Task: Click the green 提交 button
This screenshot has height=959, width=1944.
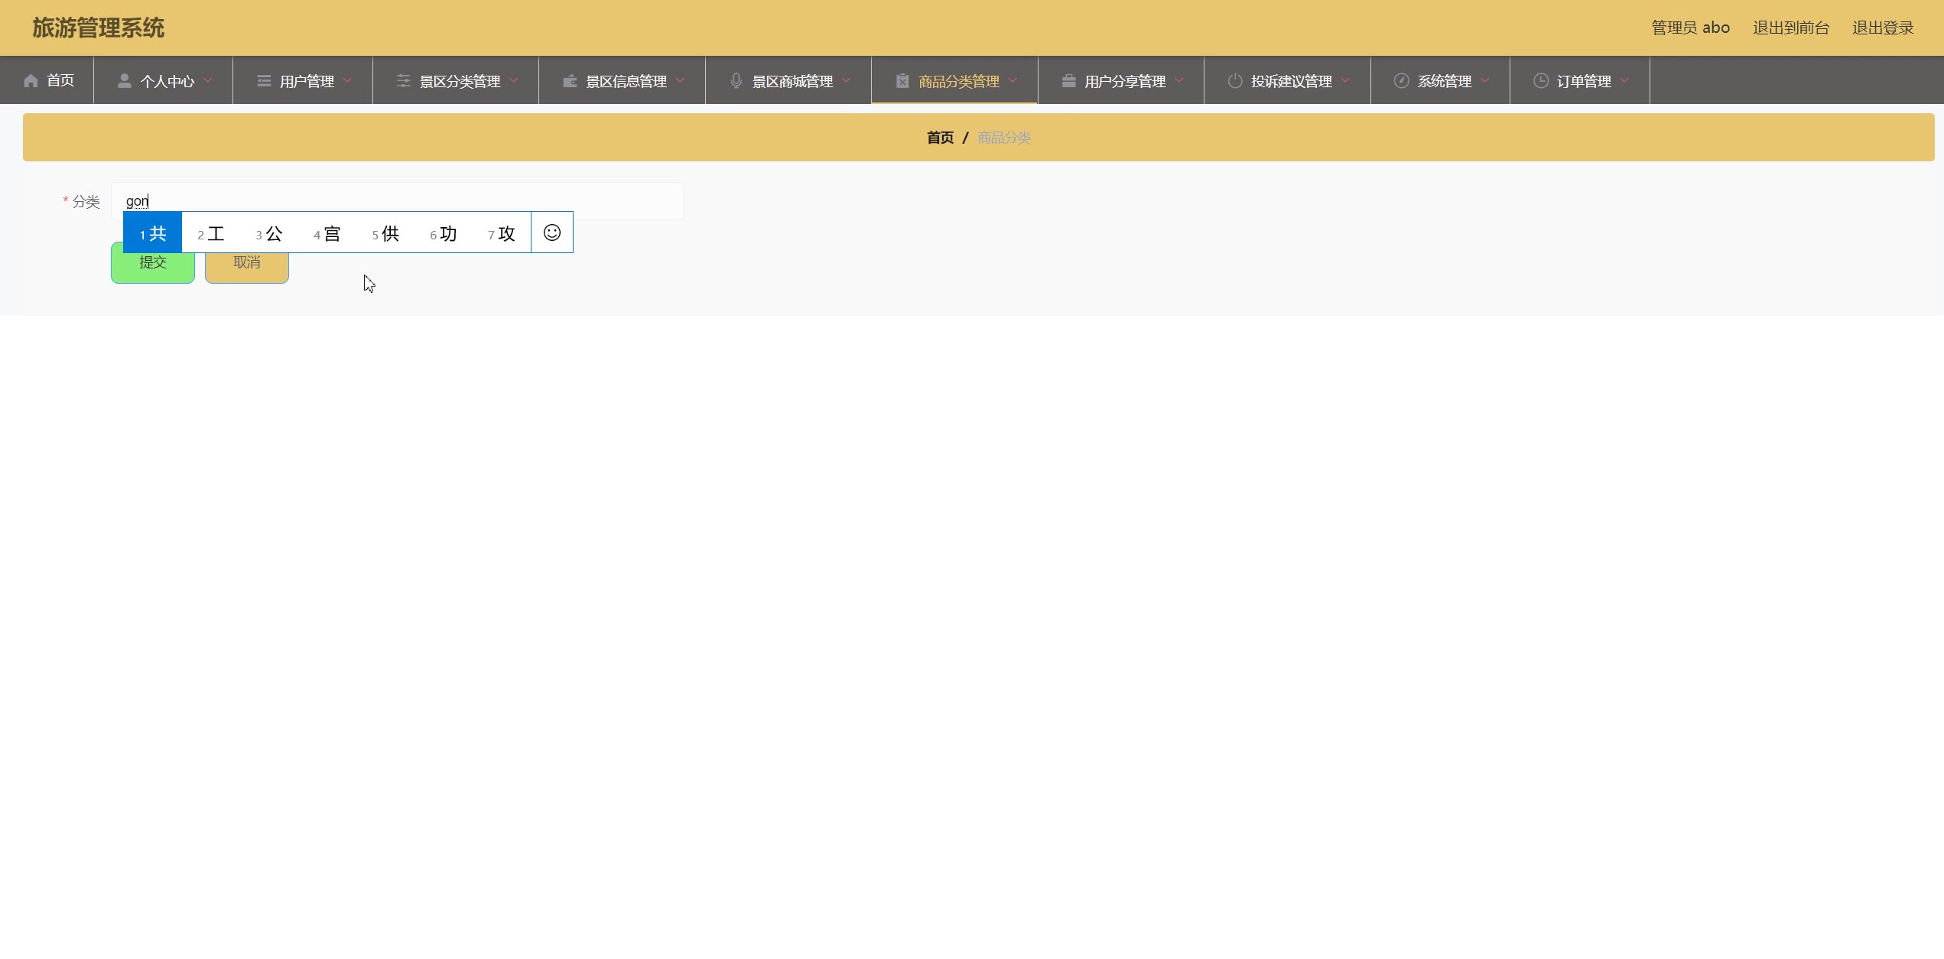Action: [x=153, y=269]
